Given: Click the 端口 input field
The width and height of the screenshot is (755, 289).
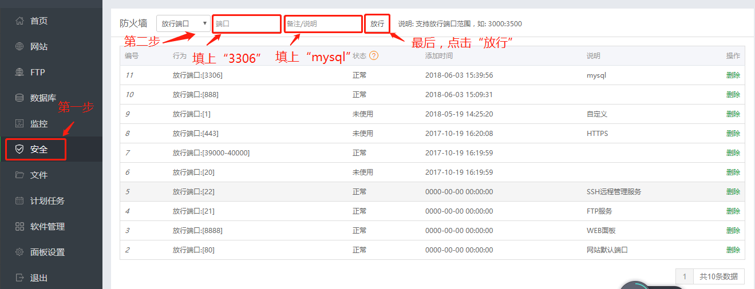Looking at the screenshot, I should coord(247,23).
